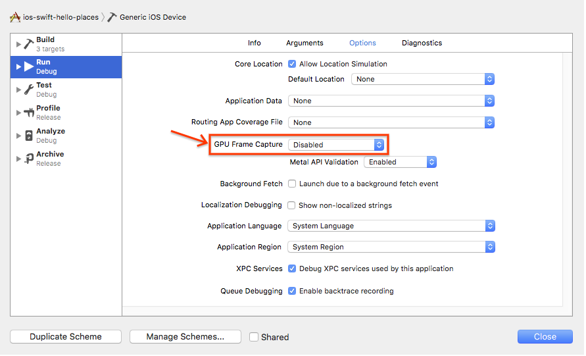Switch to the Diagnostics tab
Screen dimensions: 586x356
(x=422, y=43)
